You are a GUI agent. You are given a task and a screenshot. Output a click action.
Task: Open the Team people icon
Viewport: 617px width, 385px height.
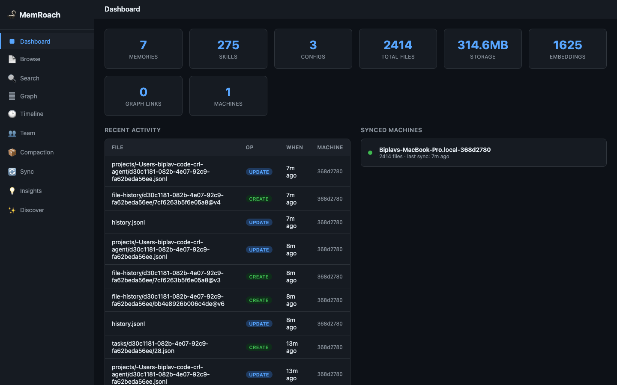(12, 133)
